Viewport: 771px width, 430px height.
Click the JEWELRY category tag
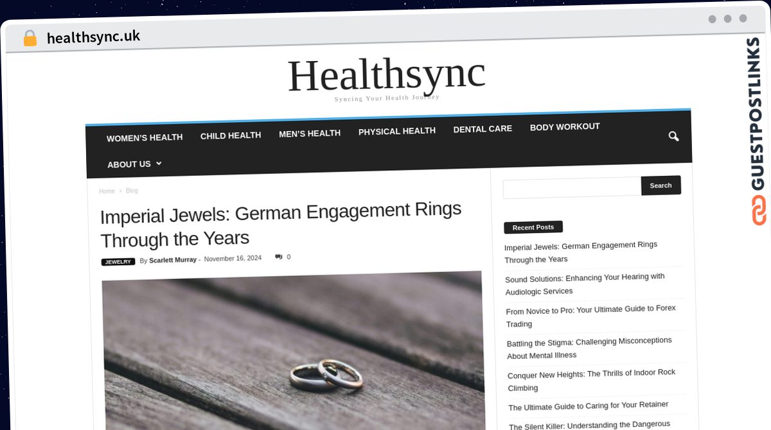click(x=118, y=262)
